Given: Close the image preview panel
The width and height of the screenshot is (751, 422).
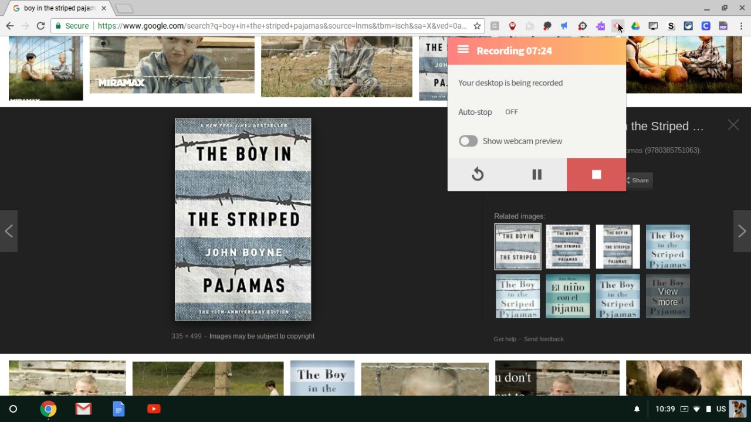Looking at the screenshot, I should pyautogui.click(x=733, y=125).
